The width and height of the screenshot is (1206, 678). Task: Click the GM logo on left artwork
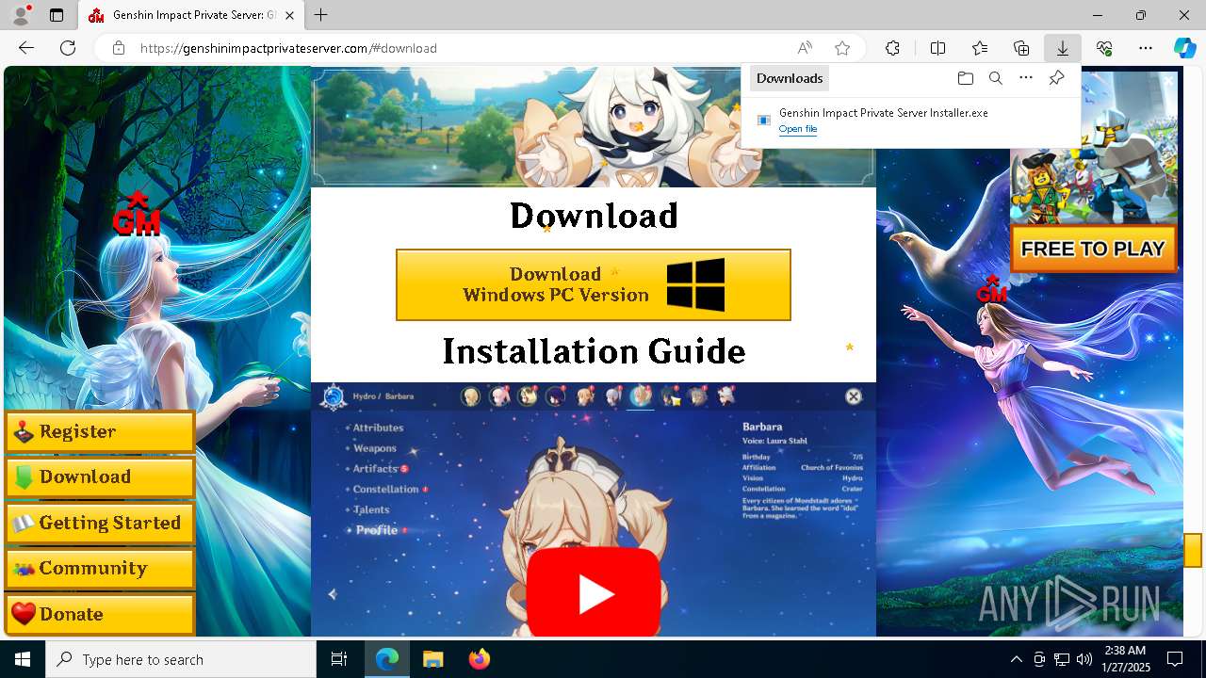[x=137, y=214]
